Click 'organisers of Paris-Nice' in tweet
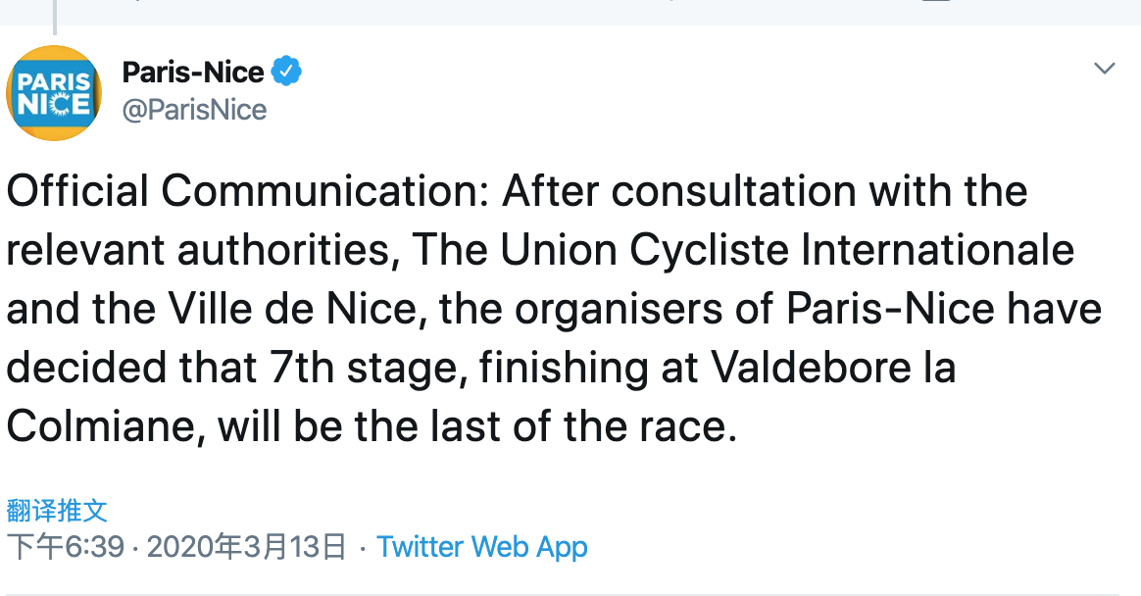Screen dimensions: 1141x596 click(755, 310)
